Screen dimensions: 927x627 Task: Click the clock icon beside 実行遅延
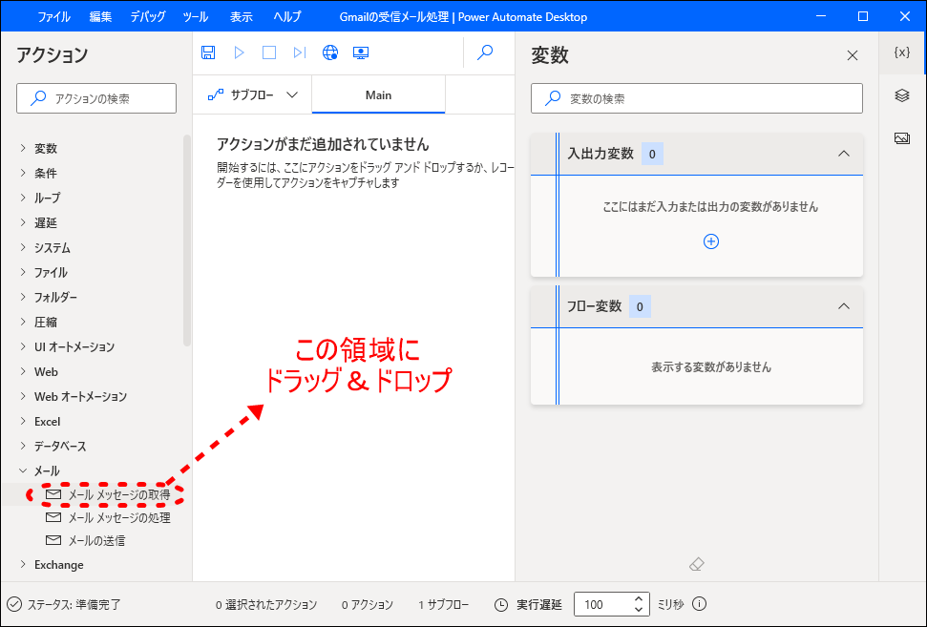coord(501,604)
